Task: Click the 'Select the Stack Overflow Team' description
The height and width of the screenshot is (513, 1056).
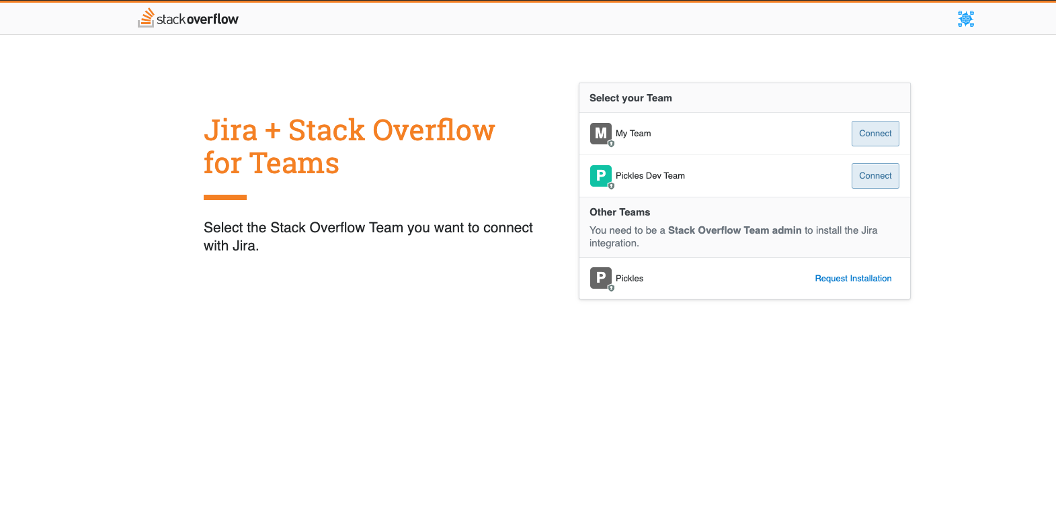Action: click(368, 236)
